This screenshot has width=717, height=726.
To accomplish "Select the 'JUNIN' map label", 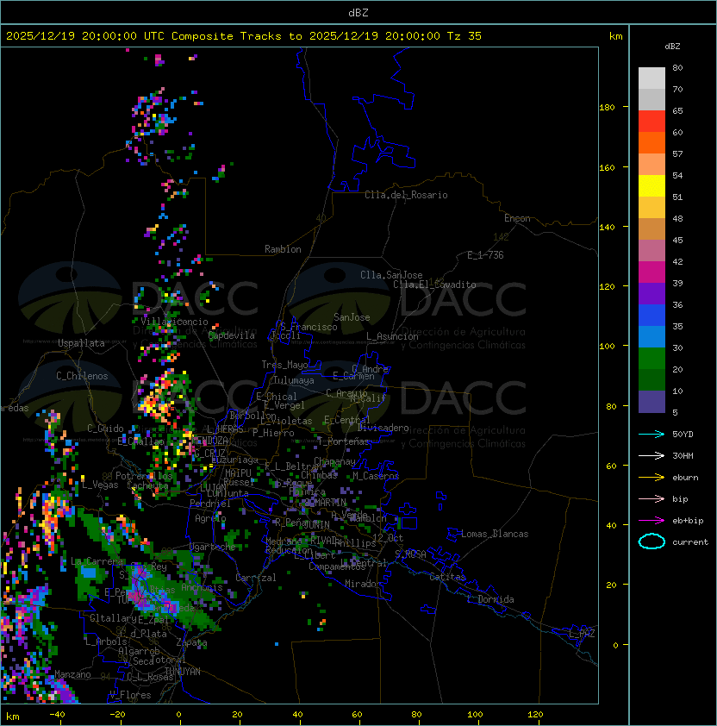I will pyautogui.click(x=317, y=524).
